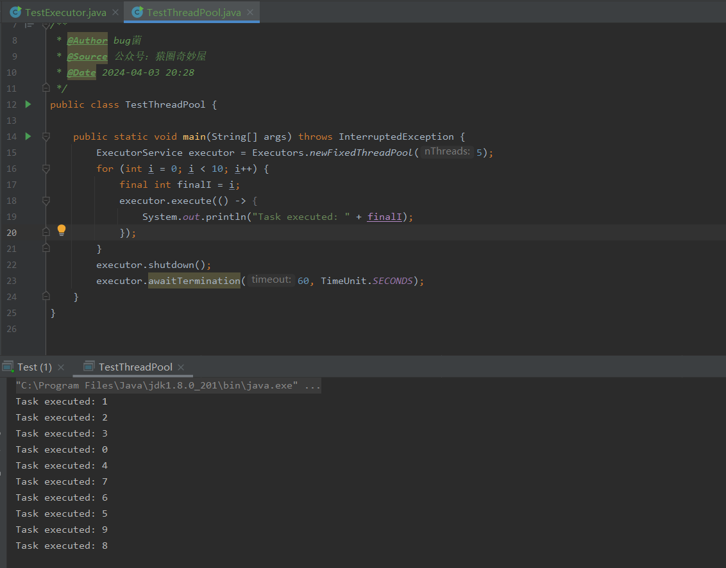Click the ExecutorService type name on line 15

139,153
